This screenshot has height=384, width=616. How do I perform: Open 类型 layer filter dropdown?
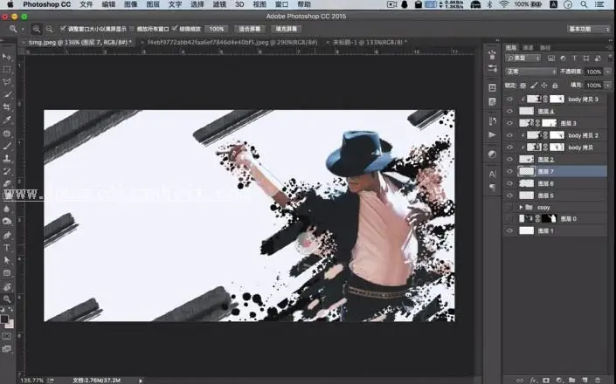(x=523, y=58)
